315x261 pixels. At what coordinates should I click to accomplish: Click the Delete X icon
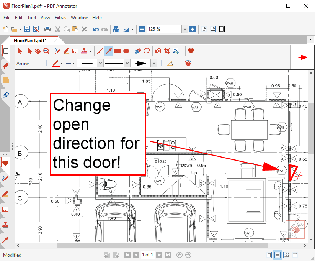coord(84,29)
